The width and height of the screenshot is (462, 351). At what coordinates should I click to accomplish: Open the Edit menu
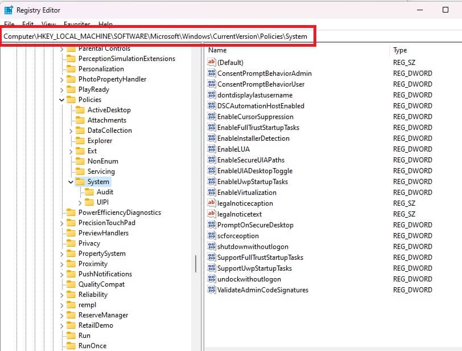click(27, 24)
